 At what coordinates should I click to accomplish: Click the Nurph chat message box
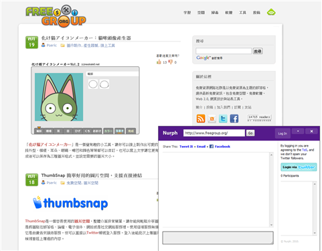pos(218,238)
